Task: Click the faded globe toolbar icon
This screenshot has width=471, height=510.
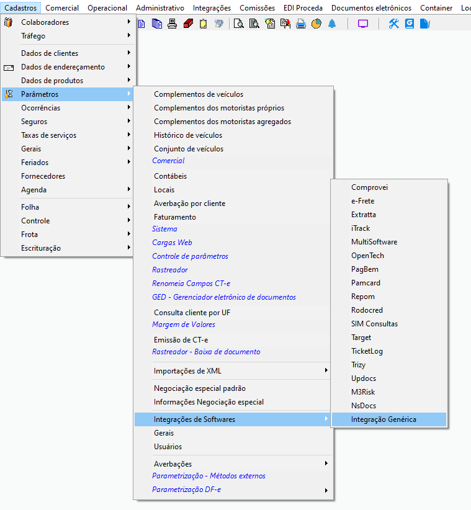Action: [x=219, y=24]
